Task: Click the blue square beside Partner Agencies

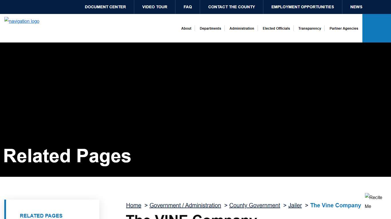Action: coord(376,28)
